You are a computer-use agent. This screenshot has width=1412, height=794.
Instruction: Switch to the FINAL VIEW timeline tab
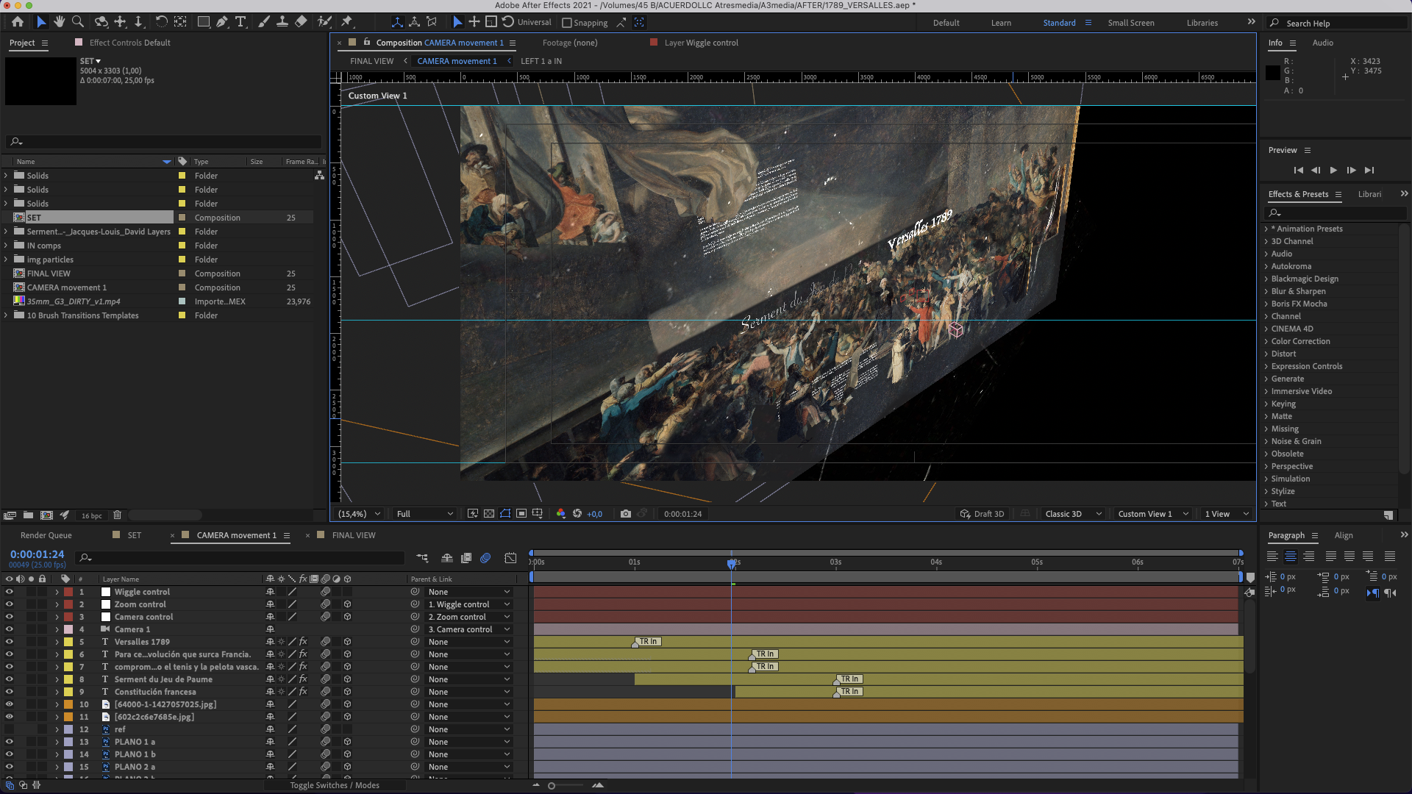point(353,535)
